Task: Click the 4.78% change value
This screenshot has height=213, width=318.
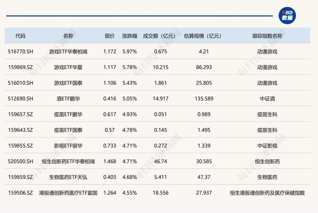Action: [x=130, y=130]
